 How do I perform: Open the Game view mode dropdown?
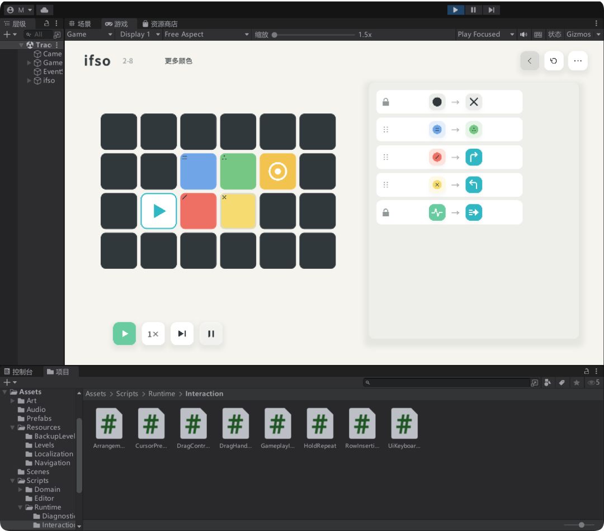click(89, 34)
